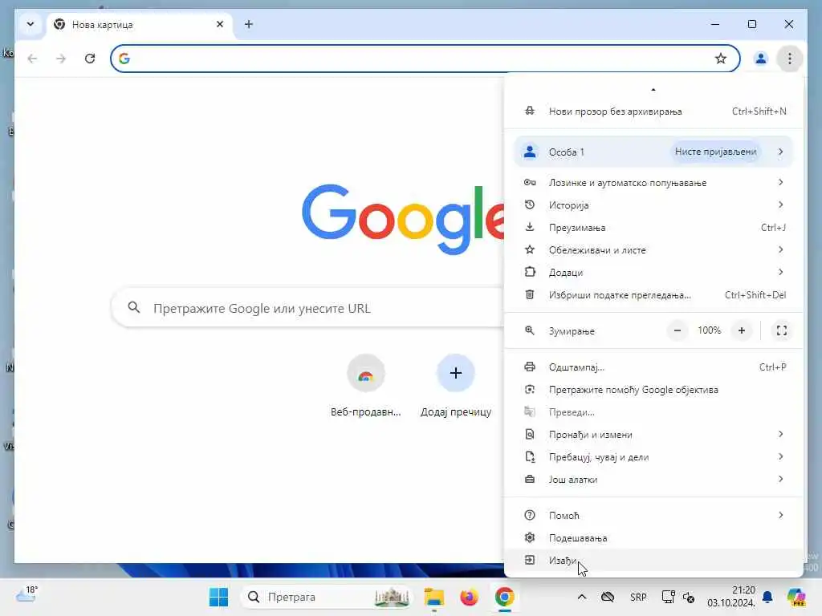This screenshot has width=822, height=616.
Task: Open the Додаци extensions item
Action: pos(653,273)
